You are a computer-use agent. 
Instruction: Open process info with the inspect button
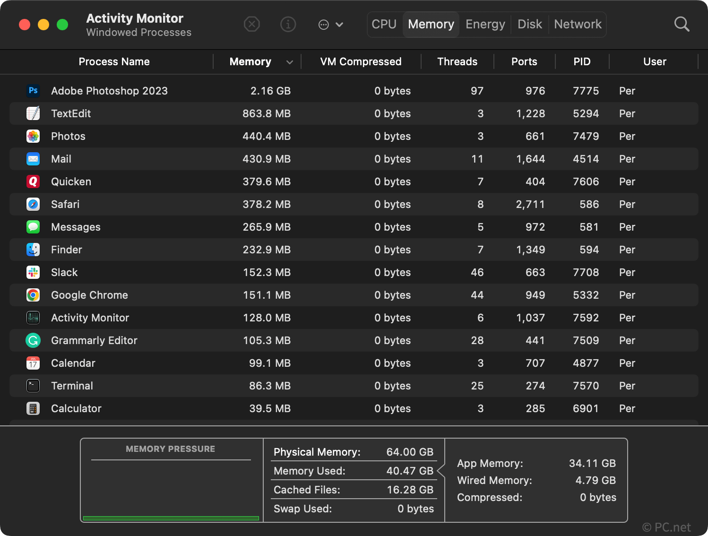coord(288,24)
